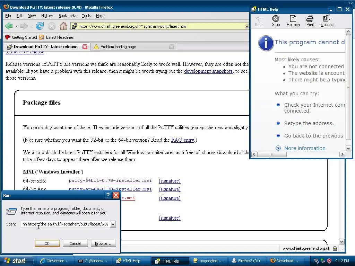355x266 pixels.
Task: Click the HTML Help horizontal scrollbar thumb
Action: [272, 154]
